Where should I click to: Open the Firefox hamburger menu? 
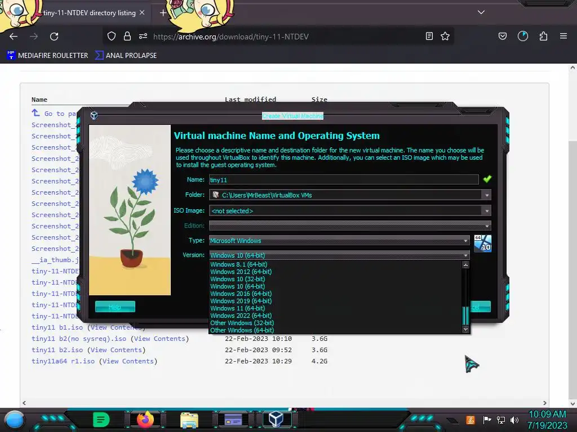(563, 36)
